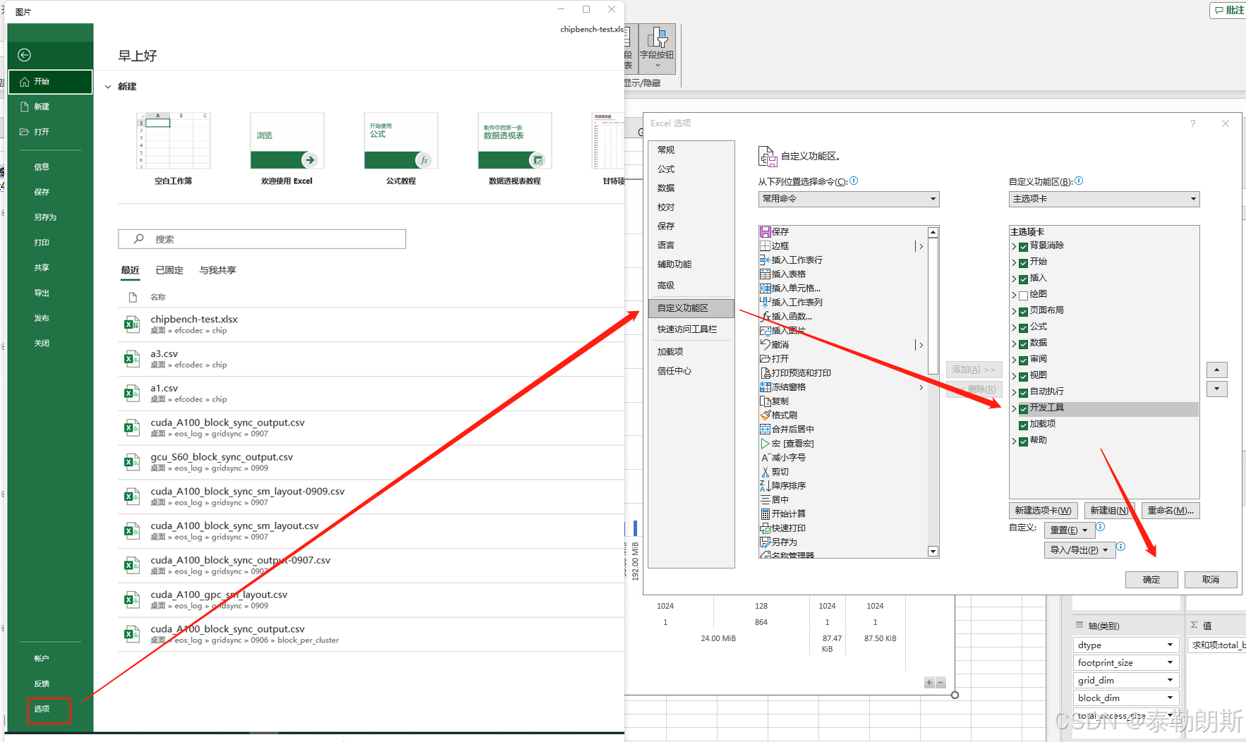Screen dimensions: 1246x742
Task: Select the 插入工作表列 command icon
Action: click(765, 303)
